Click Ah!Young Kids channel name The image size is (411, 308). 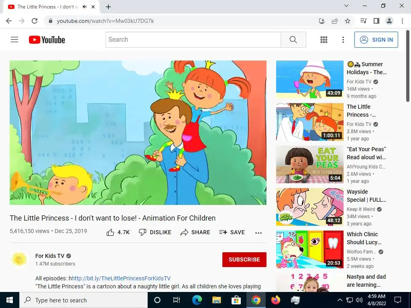(x=366, y=166)
